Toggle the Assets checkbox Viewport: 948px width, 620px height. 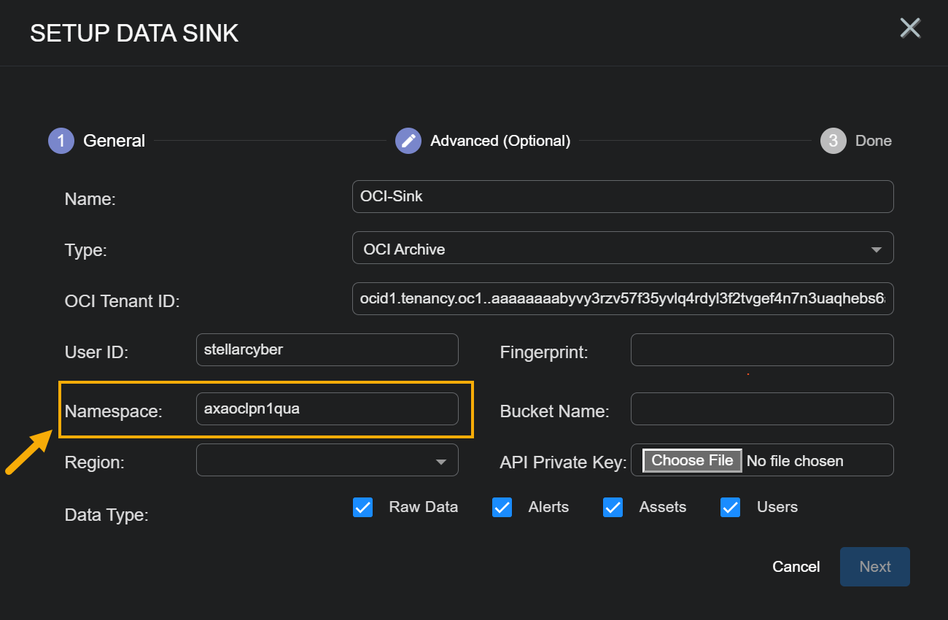(x=613, y=508)
